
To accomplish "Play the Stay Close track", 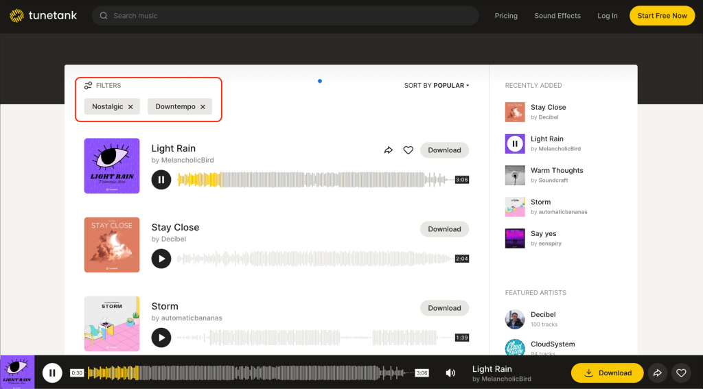I will point(161,259).
